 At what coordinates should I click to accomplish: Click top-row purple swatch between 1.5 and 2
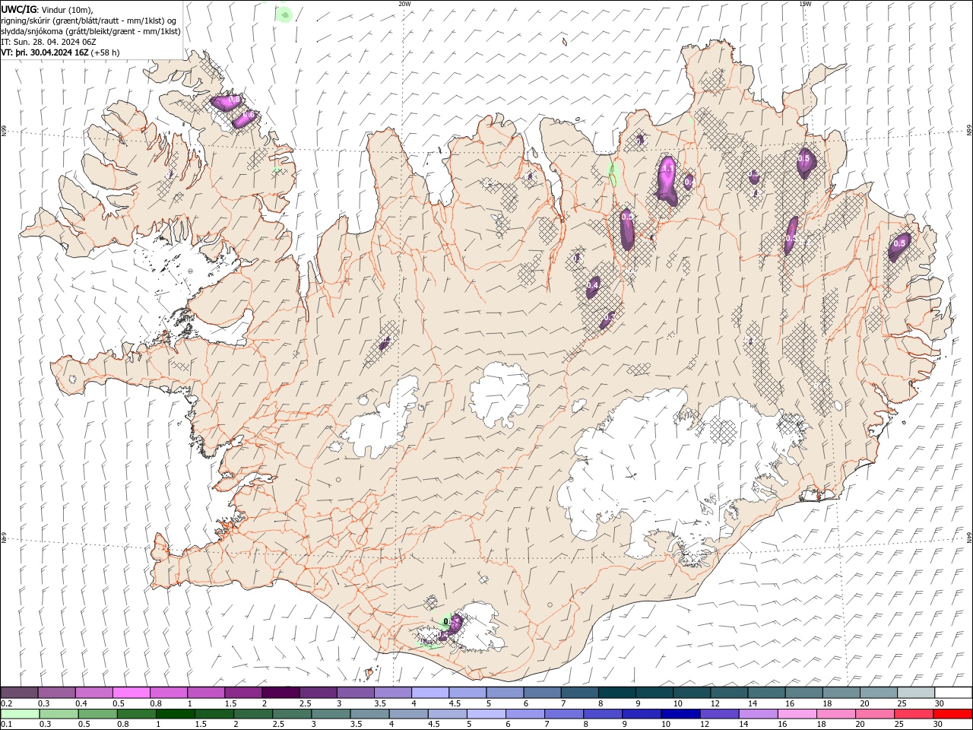[x=243, y=692]
